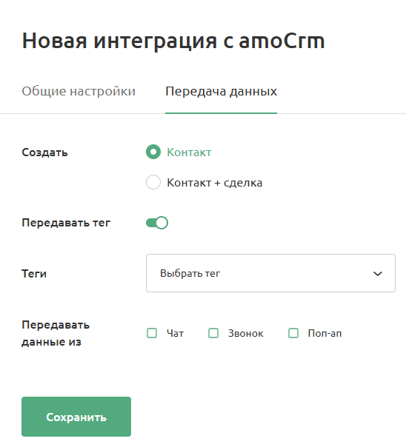
Task: Choose the Контакт + сделка radio circle
Action: point(153,182)
